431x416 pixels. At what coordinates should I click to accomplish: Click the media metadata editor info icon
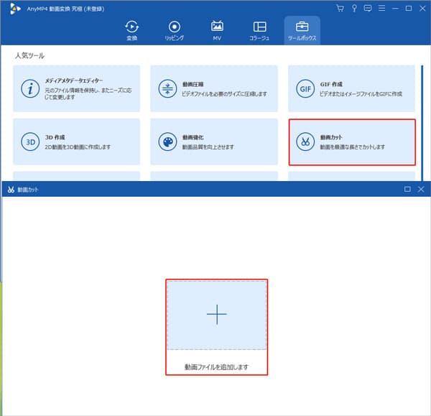tap(30, 88)
